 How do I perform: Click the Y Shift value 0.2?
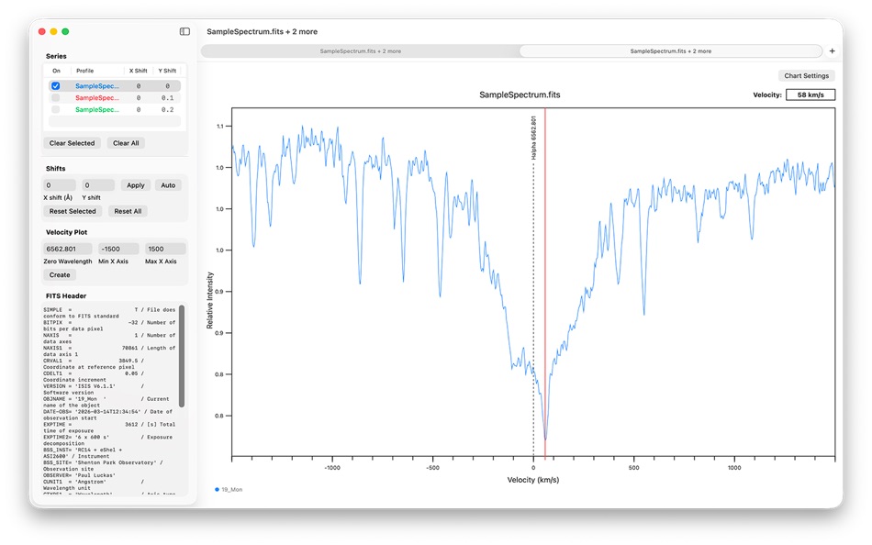[167, 109]
